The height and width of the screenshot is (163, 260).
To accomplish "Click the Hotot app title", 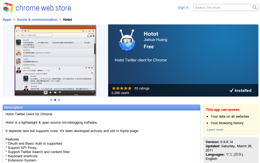I will pyautogui.click(x=151, y=34).
